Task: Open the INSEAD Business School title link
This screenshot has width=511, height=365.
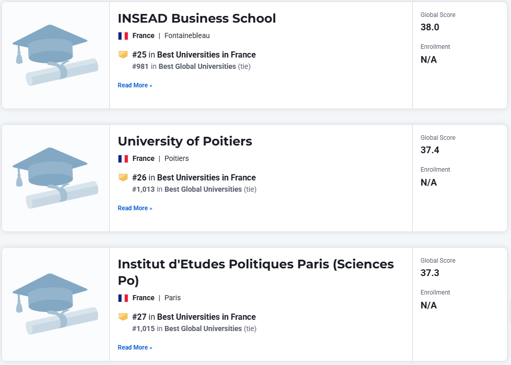Action: [197, 19]
